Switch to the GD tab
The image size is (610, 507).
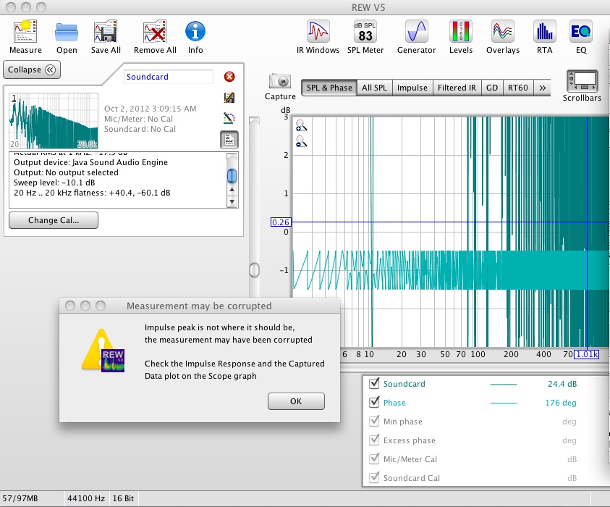(492, 88)
